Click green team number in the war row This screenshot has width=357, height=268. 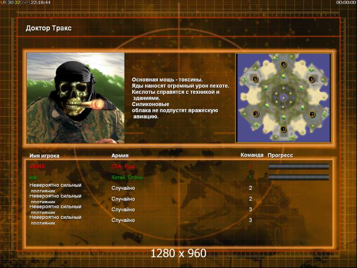pos(251,177)
